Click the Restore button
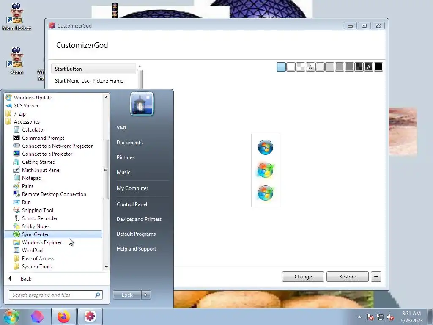Screen dimensions: 433x325 click(x=348, y=277)
